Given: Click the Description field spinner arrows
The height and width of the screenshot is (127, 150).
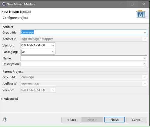Looking at the screenshot, I should (145, 64).
